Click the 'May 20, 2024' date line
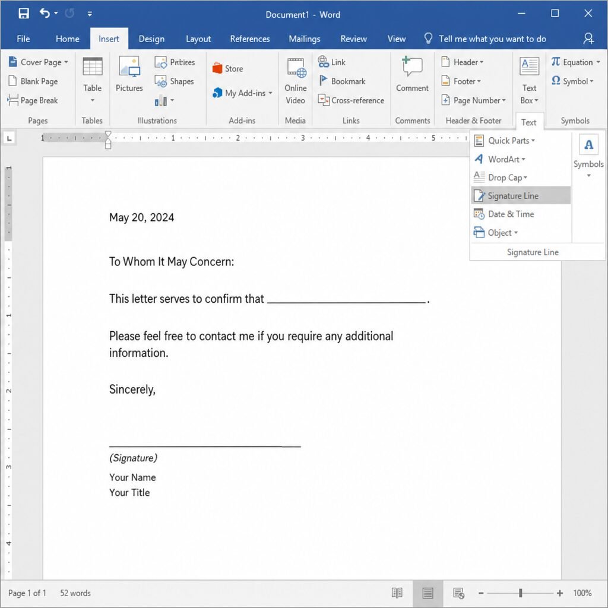The width and height of the screenshot is (608, 608). 141,217
